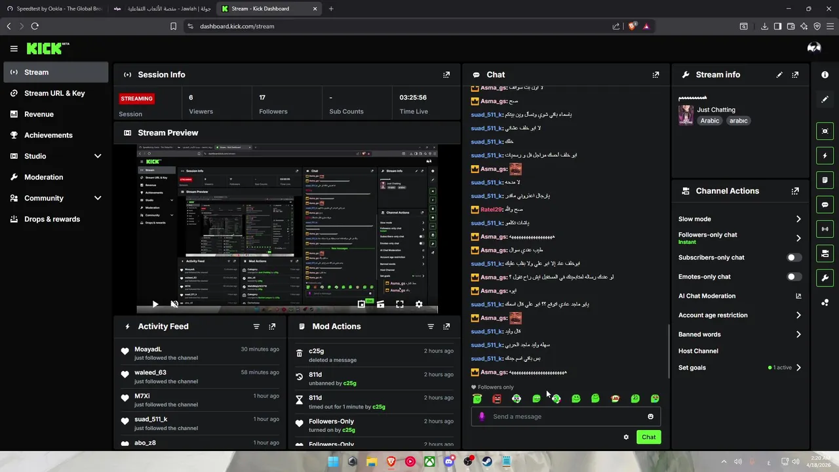Expand the Community sidebar section

pos(98,198)
